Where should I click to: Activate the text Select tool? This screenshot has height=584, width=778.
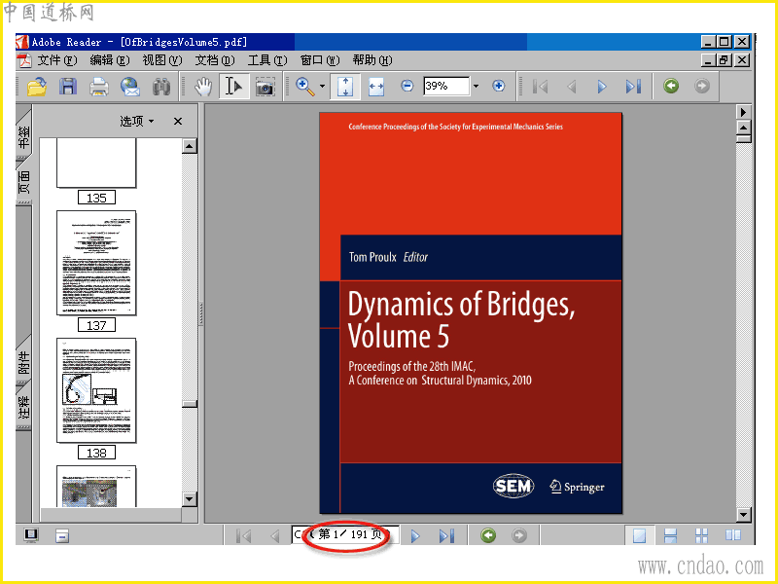click(233, 87)
